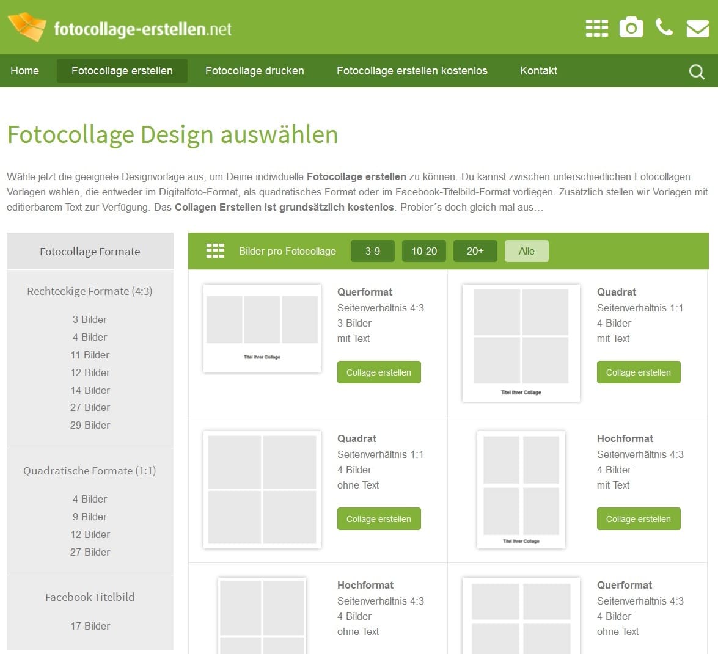Select 17 Bilder Facebook Titelbild
Viewport: 718px width, 654px height.
click(90, 626)
